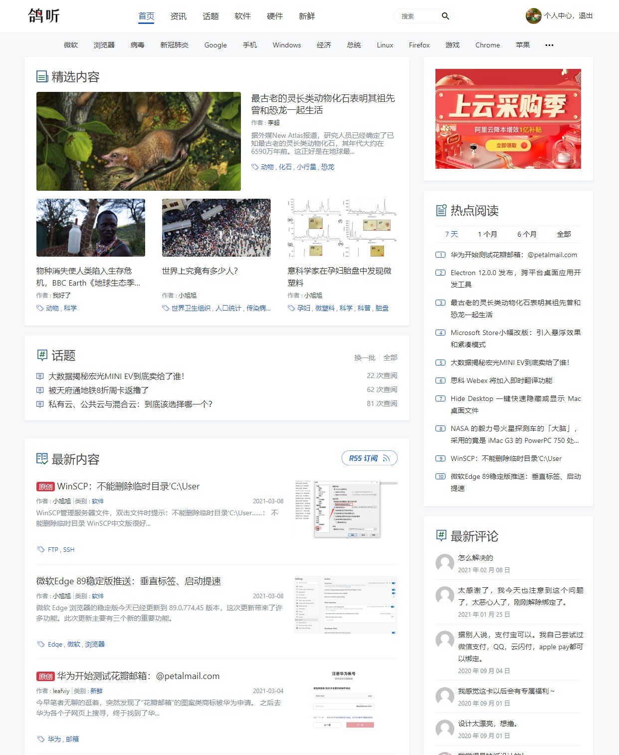Open the placenta microplastics chart thumbnail

click(342, 228)
